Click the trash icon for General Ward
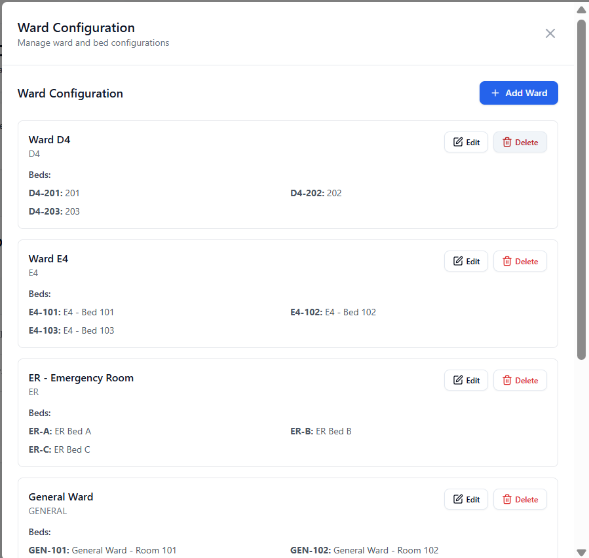589x558 pixels. click(507, 500)
